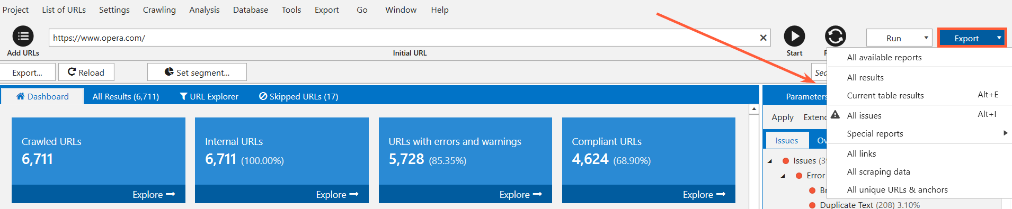
Task: Click the Compliant URLs 4,624 value
Action: [590, 159]
